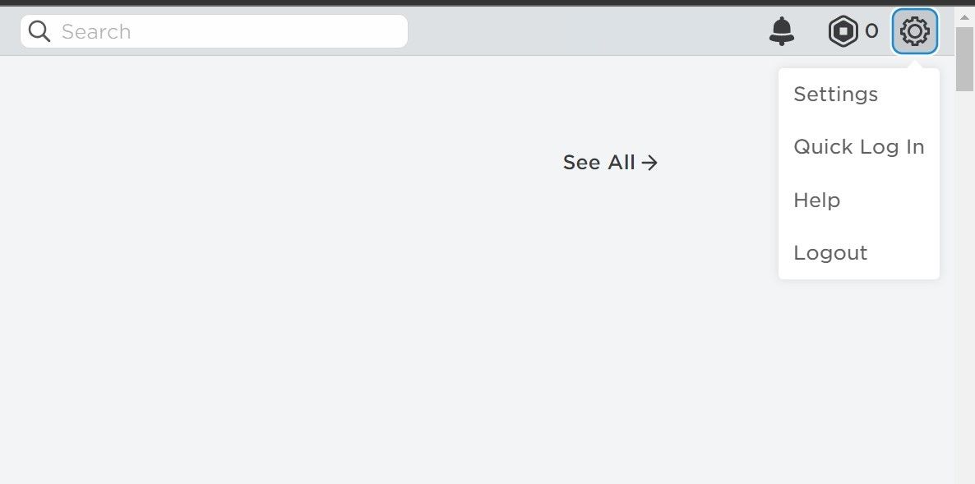Click the Search placeholder text
The width and height of the screenshot is (975, 484).
coord(96,32)
